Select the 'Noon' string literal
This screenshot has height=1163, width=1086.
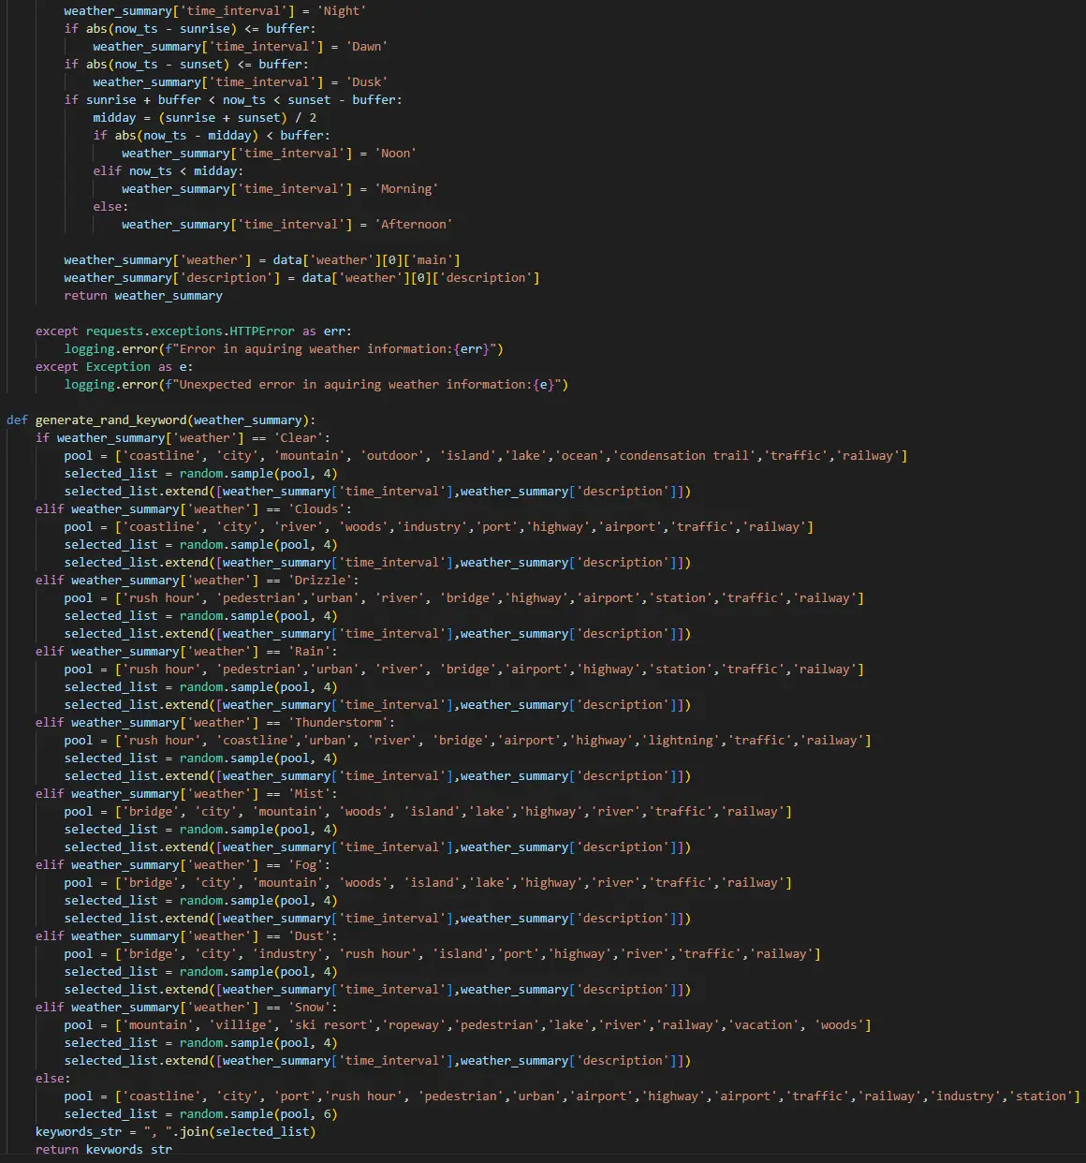tap(395, 154)
